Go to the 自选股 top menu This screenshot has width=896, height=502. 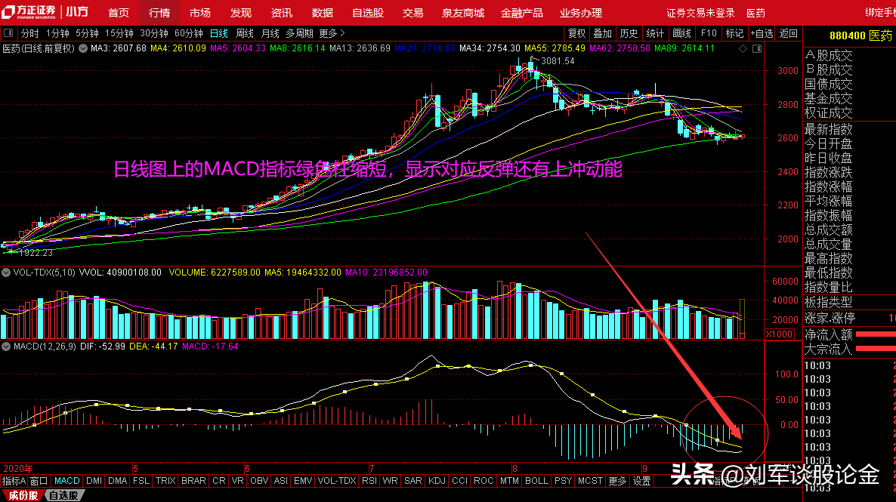click(x=368, y=13)
